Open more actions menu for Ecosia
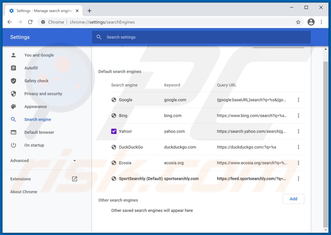331x235 pixels. click(298, 163)
